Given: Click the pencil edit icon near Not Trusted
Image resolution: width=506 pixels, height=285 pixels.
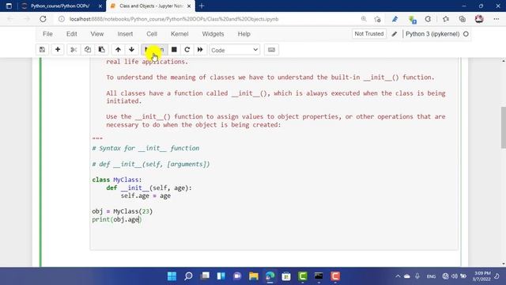Looking at the screenshot, I should [x=395, y=34].
